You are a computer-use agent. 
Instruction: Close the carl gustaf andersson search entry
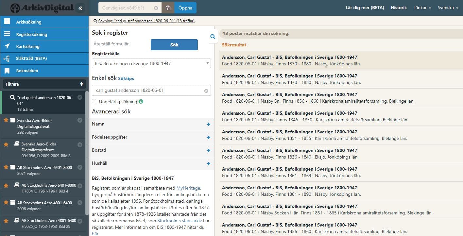coord(80,97)
